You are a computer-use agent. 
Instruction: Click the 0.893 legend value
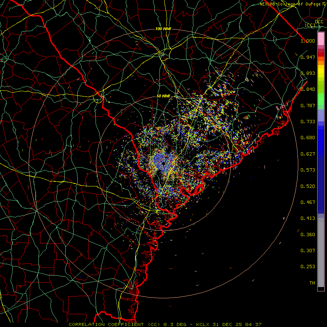[x=308, y=73]
